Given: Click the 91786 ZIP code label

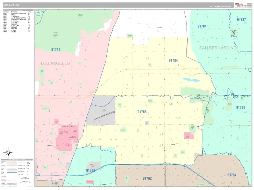Looking at the screenshot, I should click(142, 112).
